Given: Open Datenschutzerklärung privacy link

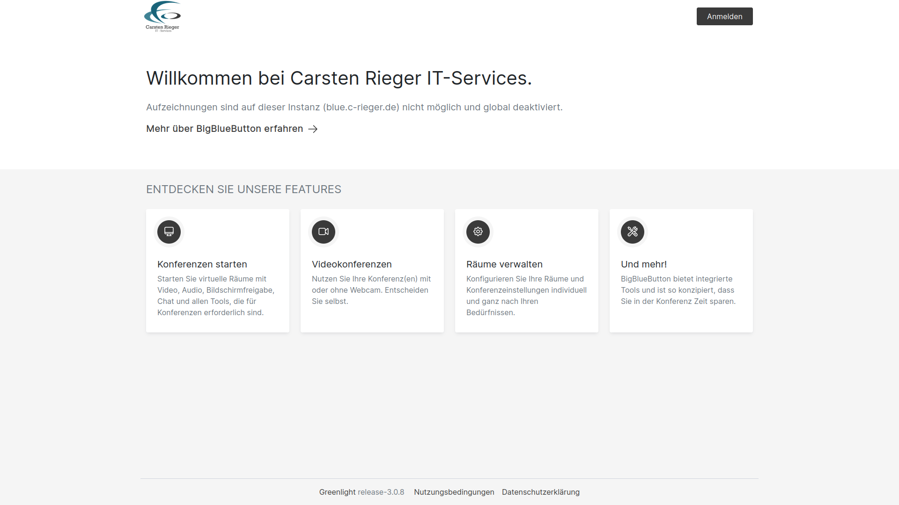Looking at the screenshot, I should click(541, 492).
